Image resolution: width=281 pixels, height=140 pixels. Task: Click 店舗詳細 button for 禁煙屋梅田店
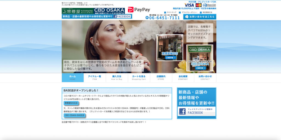(170, 58)
